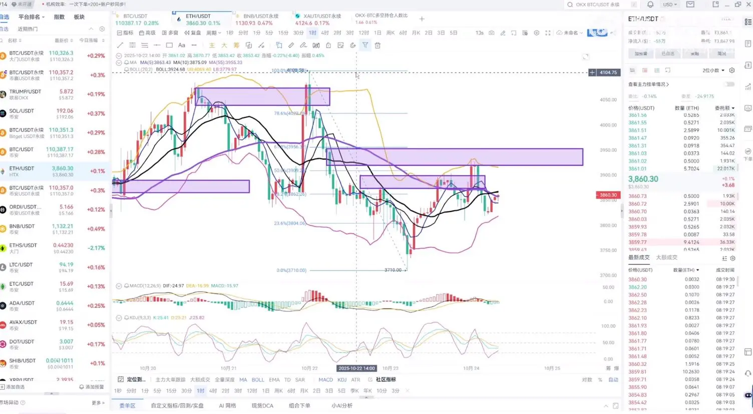
Task: Toggle the MA indicator at chart bottom
Action: coord(243,380)
